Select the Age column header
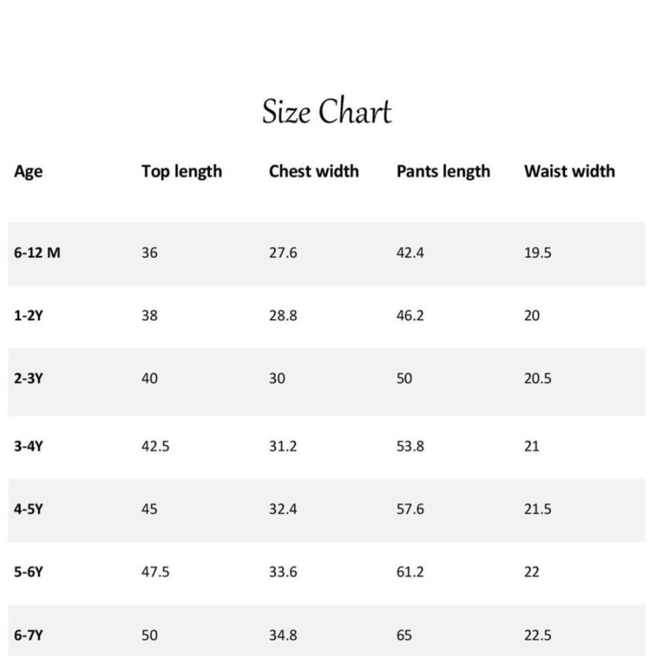Screen dimensions: 656x656 pyautogui.click(x=28, y=171)
